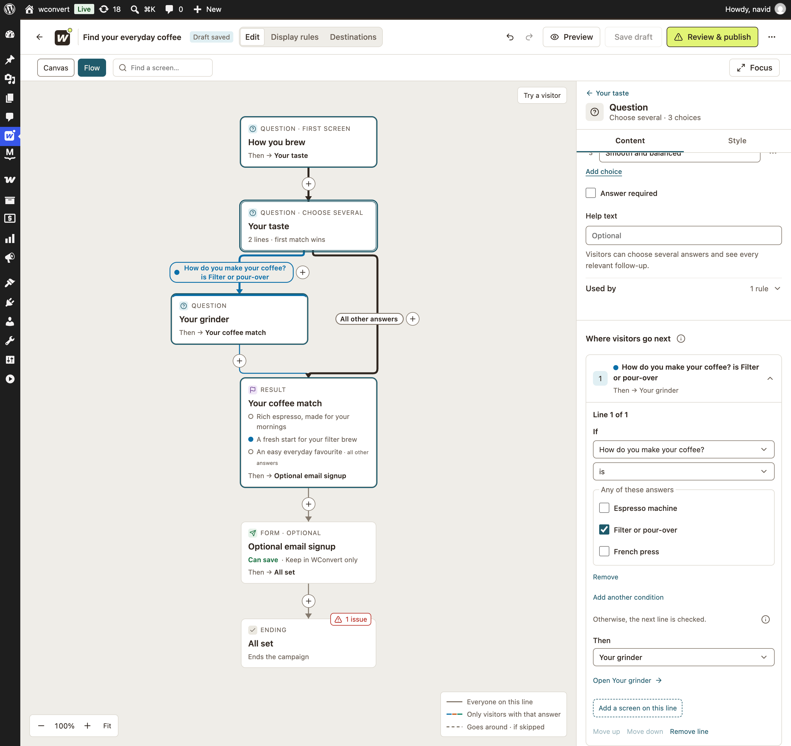The width and height of the screenshot is (791, 746).
Task: Click the Add another condition link
Action: click(628, 597)
